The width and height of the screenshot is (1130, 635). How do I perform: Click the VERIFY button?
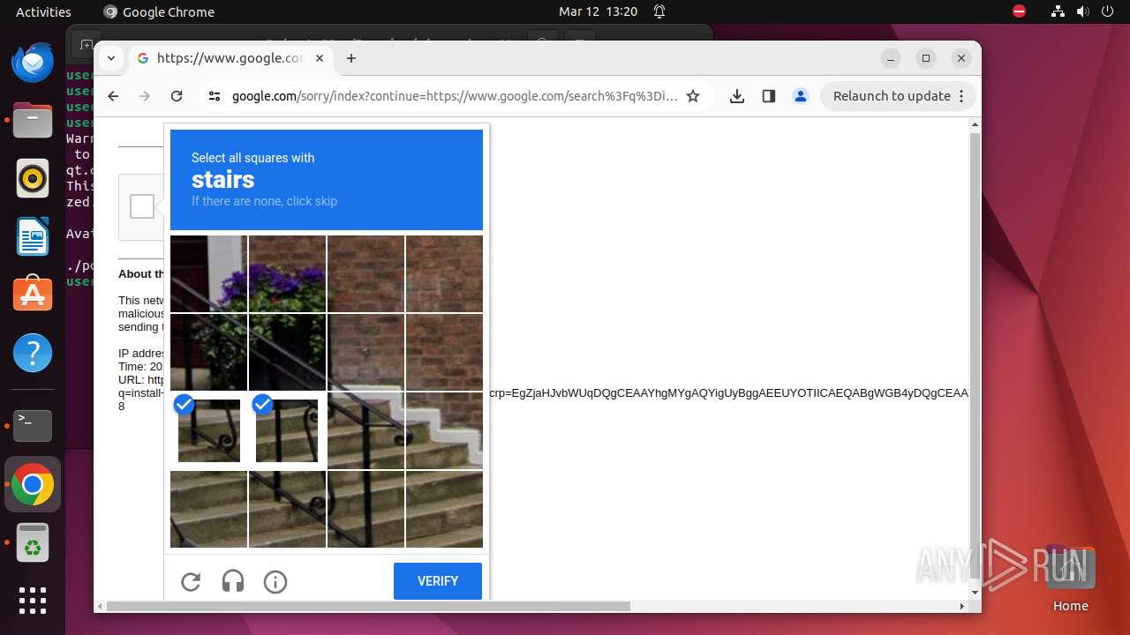(x=438, y=581)
